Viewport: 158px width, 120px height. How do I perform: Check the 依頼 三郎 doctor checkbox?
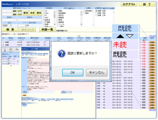[x=96, y=15]
